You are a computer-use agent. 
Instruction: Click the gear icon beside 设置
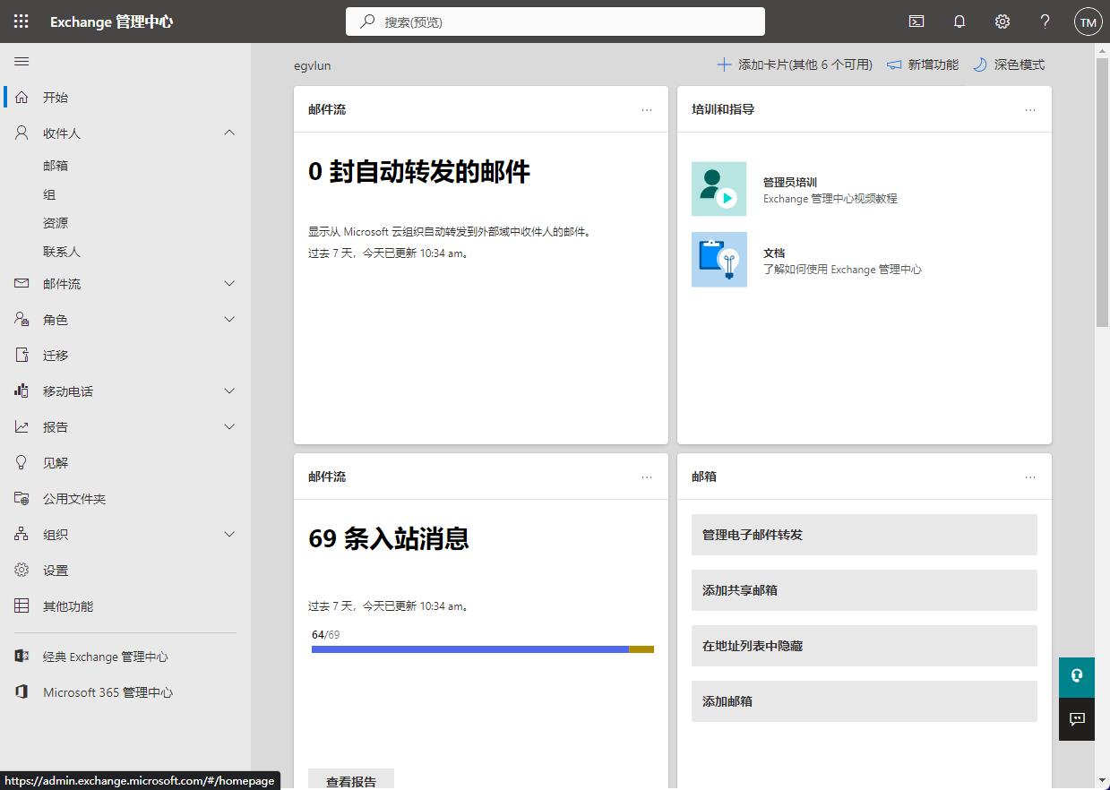pyautogui.click(x=22, y=570)
